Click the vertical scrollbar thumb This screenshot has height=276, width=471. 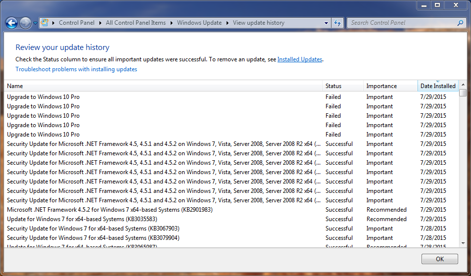tap(463, 93)
